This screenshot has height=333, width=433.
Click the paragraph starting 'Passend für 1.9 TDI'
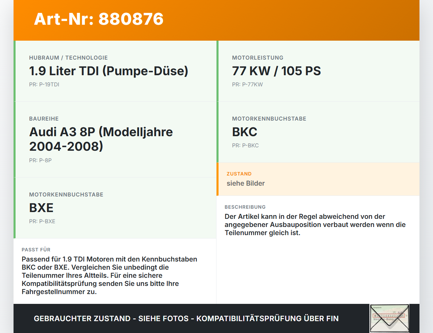click(109, 275)
